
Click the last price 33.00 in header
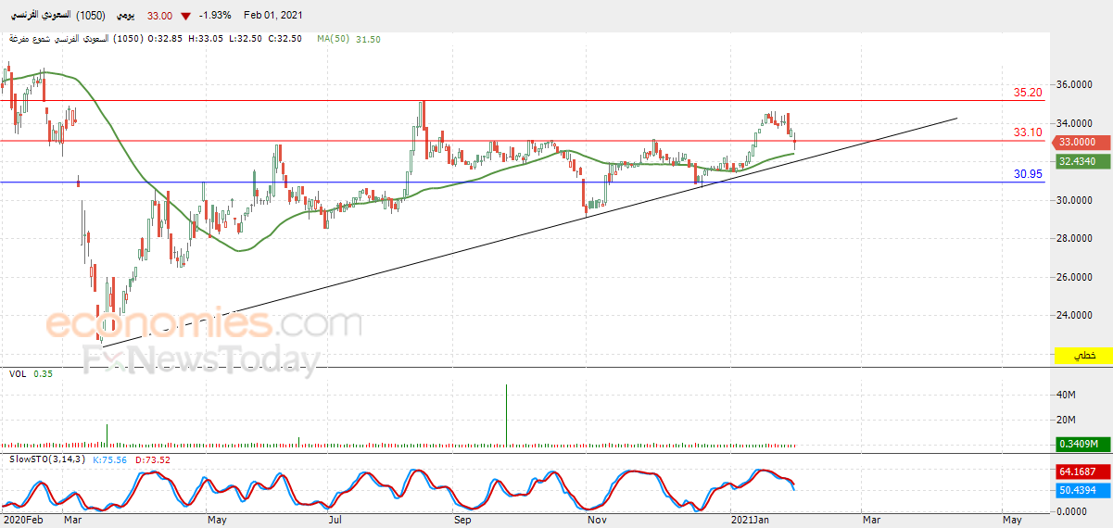[159, 16]
